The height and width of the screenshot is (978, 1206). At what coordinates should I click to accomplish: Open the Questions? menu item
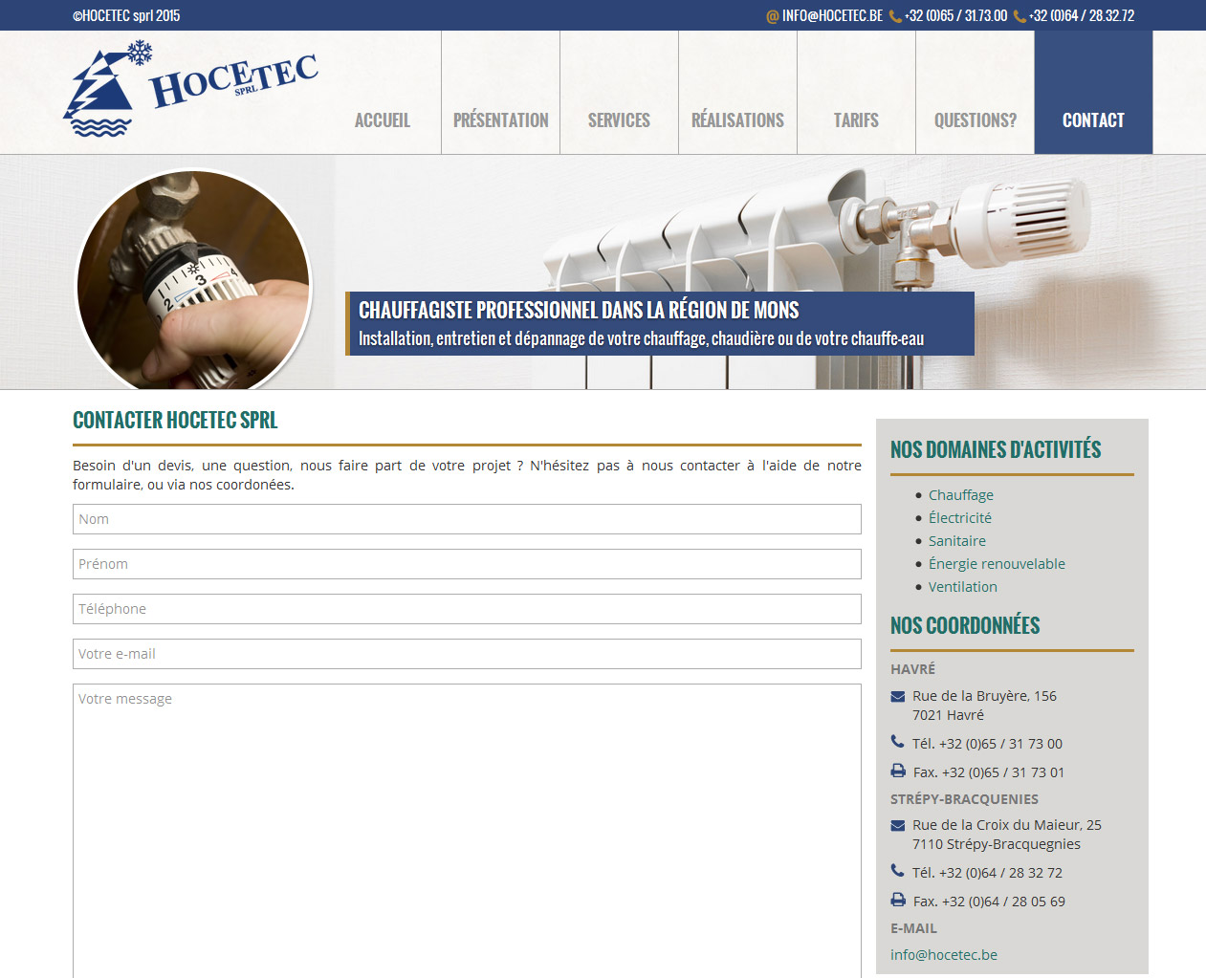(975, 120)
